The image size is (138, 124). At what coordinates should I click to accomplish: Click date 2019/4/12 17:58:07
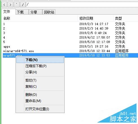[x=95, y=37]
